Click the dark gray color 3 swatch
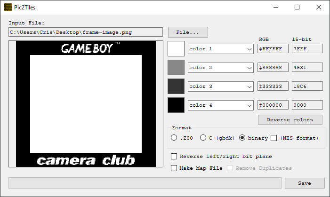 (x=176, y=86)
